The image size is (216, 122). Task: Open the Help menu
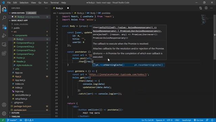63,2
